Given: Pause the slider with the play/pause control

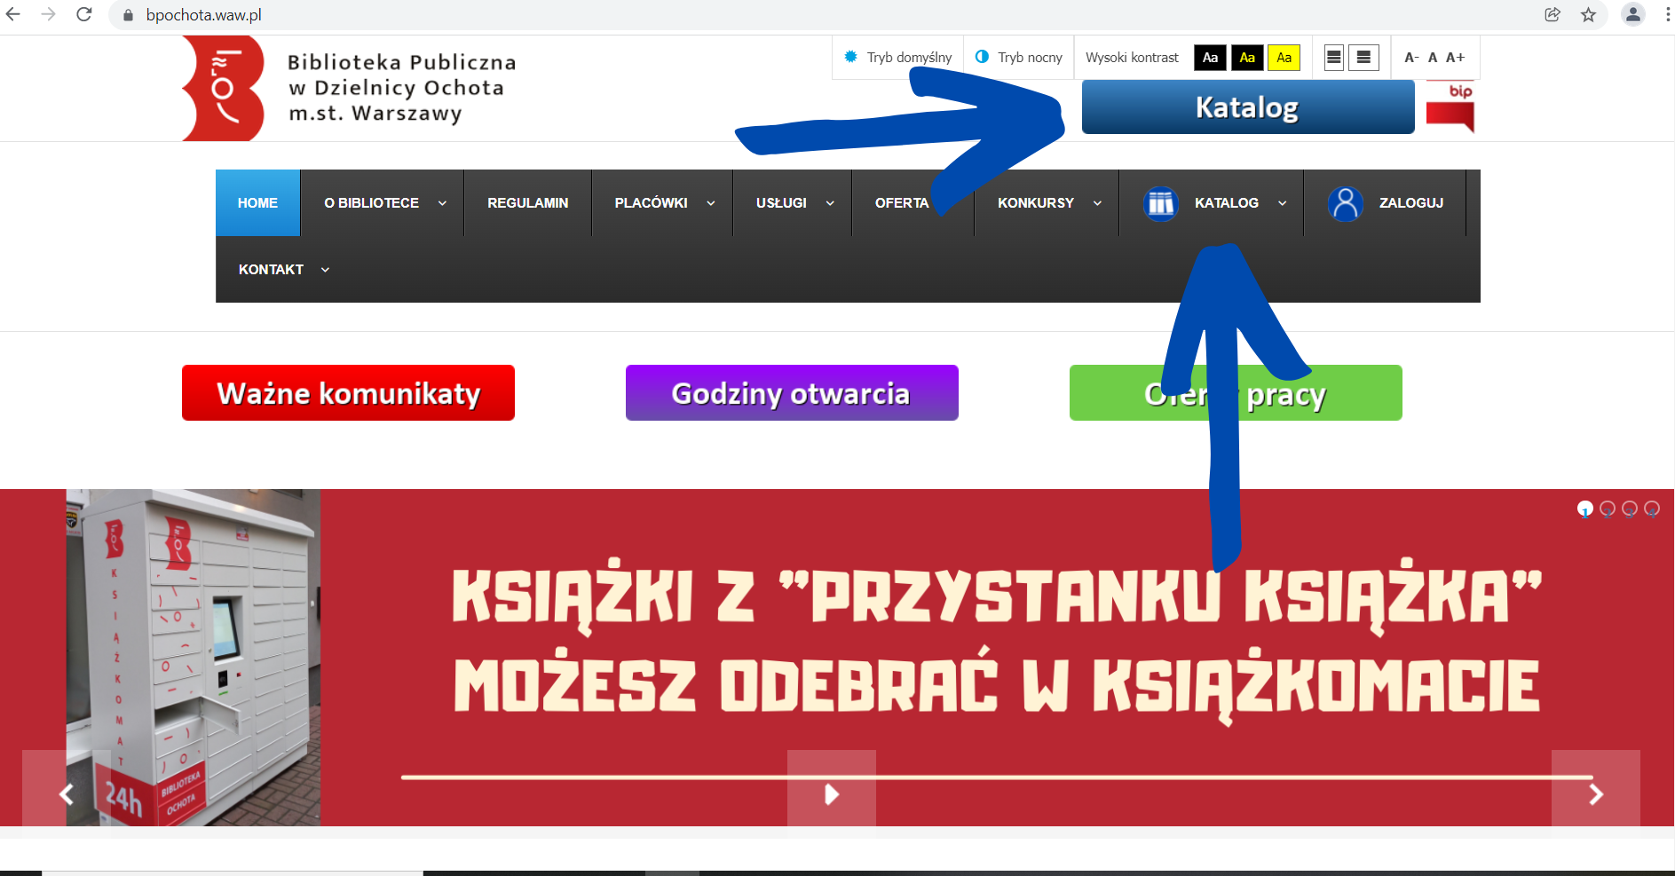Looking at the screenshot, I should coord(830,794).
